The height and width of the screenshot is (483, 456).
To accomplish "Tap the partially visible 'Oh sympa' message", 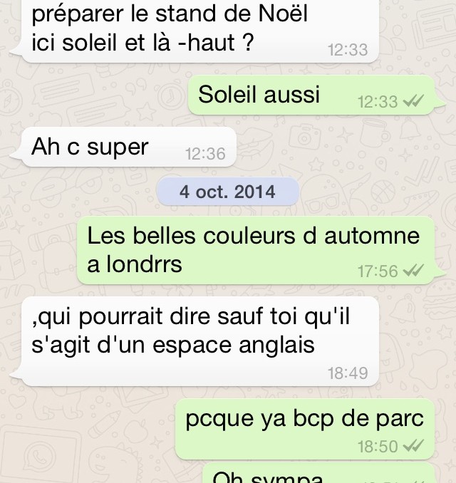I will click(x=319, y=473).
